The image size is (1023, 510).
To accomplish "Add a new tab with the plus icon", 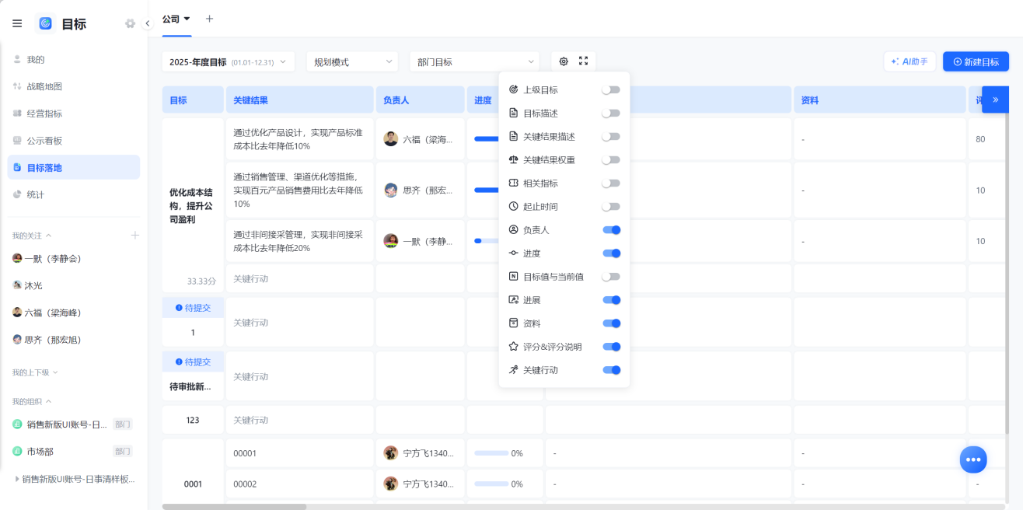I will tap(209, 19).
